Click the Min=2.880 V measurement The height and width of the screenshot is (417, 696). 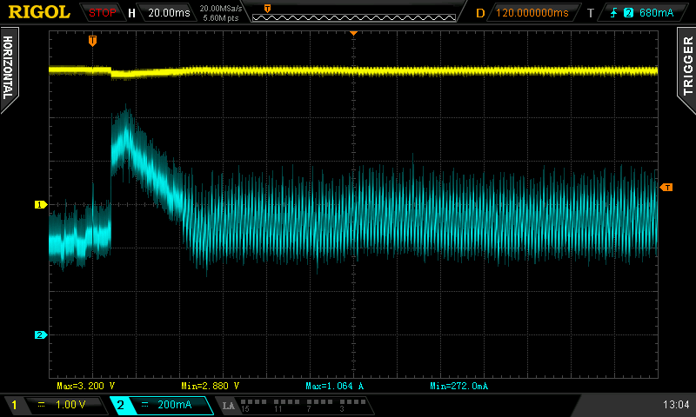[210, 386]
